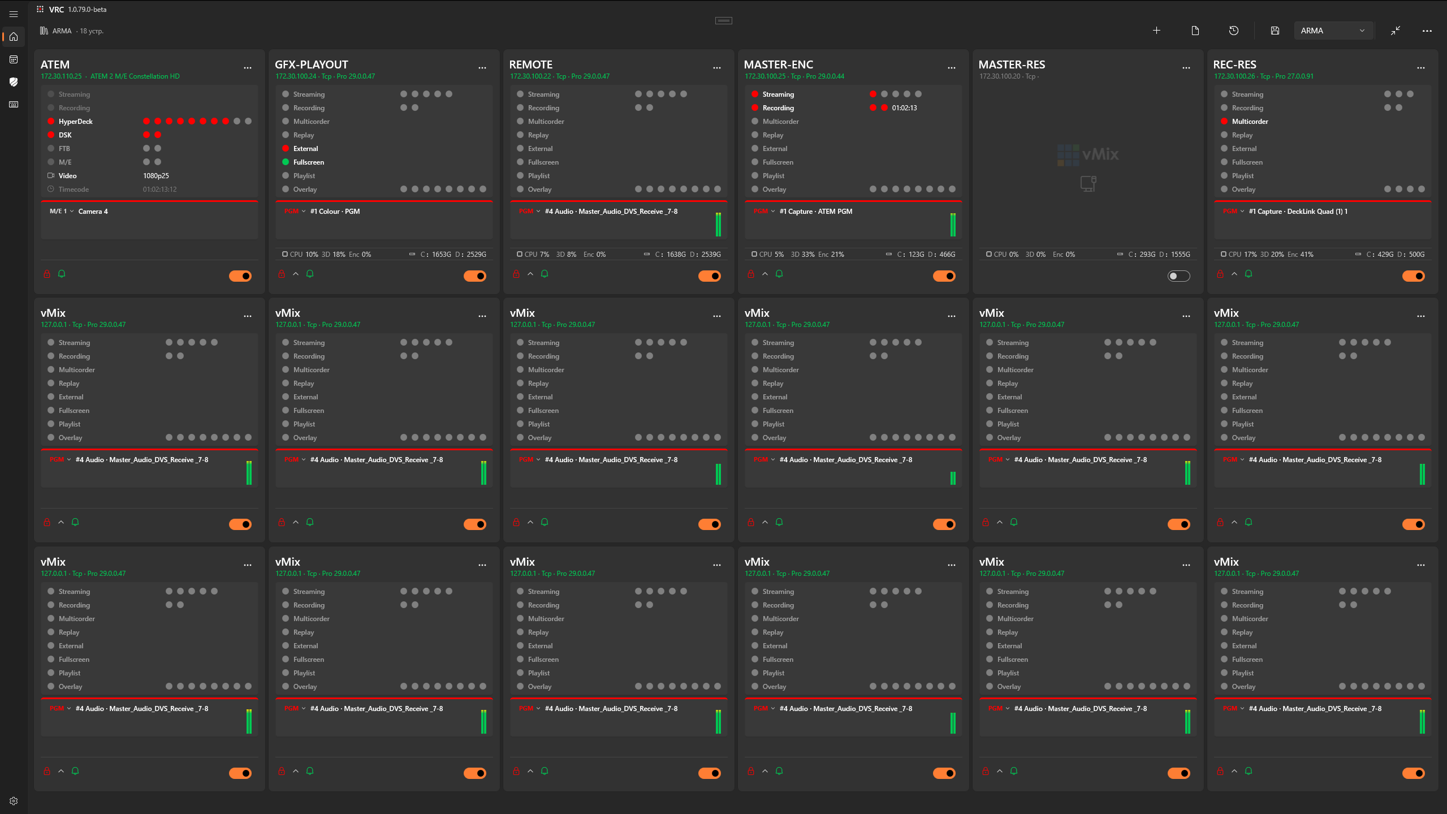Open the keyboard shortcuts icon in the sidebar

14,105
